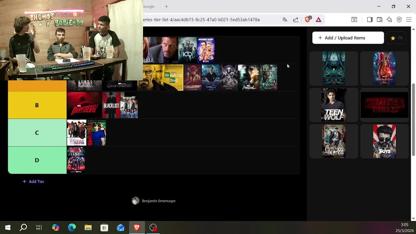
Task: Click the Brave Rewards triangle icon
Action: 318,20
